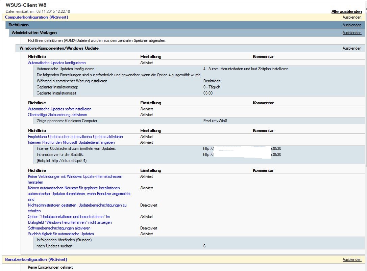
Task: Click 'Während automatischer Wartung installieren' label
Action: [x=72, y=81]
